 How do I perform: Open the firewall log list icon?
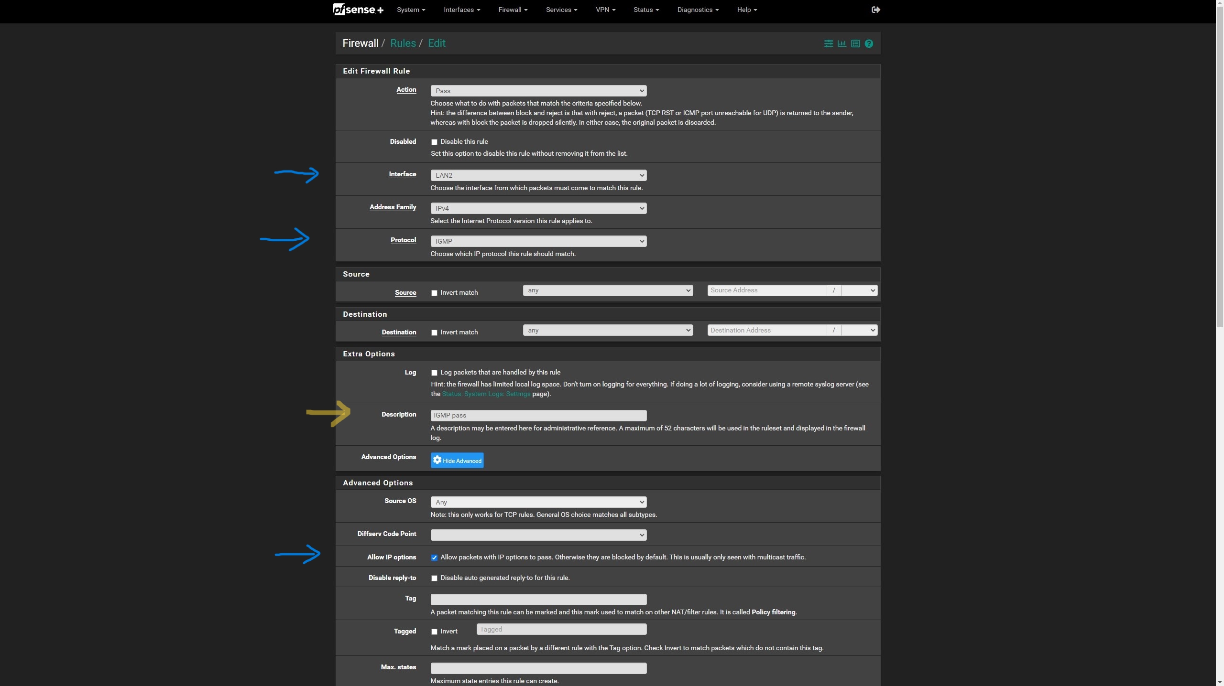coord(855,43)
